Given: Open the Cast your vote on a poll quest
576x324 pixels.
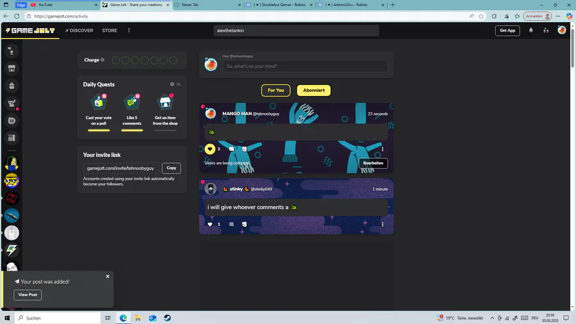Looking at the screenshot, I should [x=99, y=110].
